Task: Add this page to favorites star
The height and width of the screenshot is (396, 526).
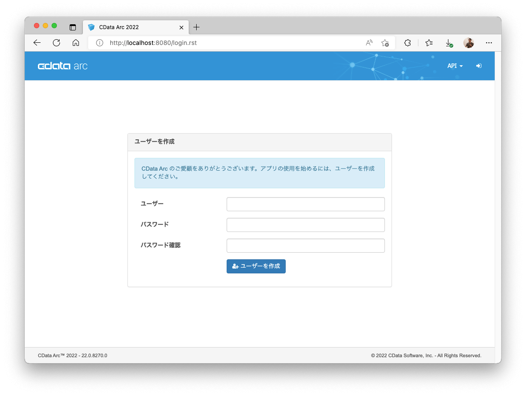Action: tap(385, 43)
